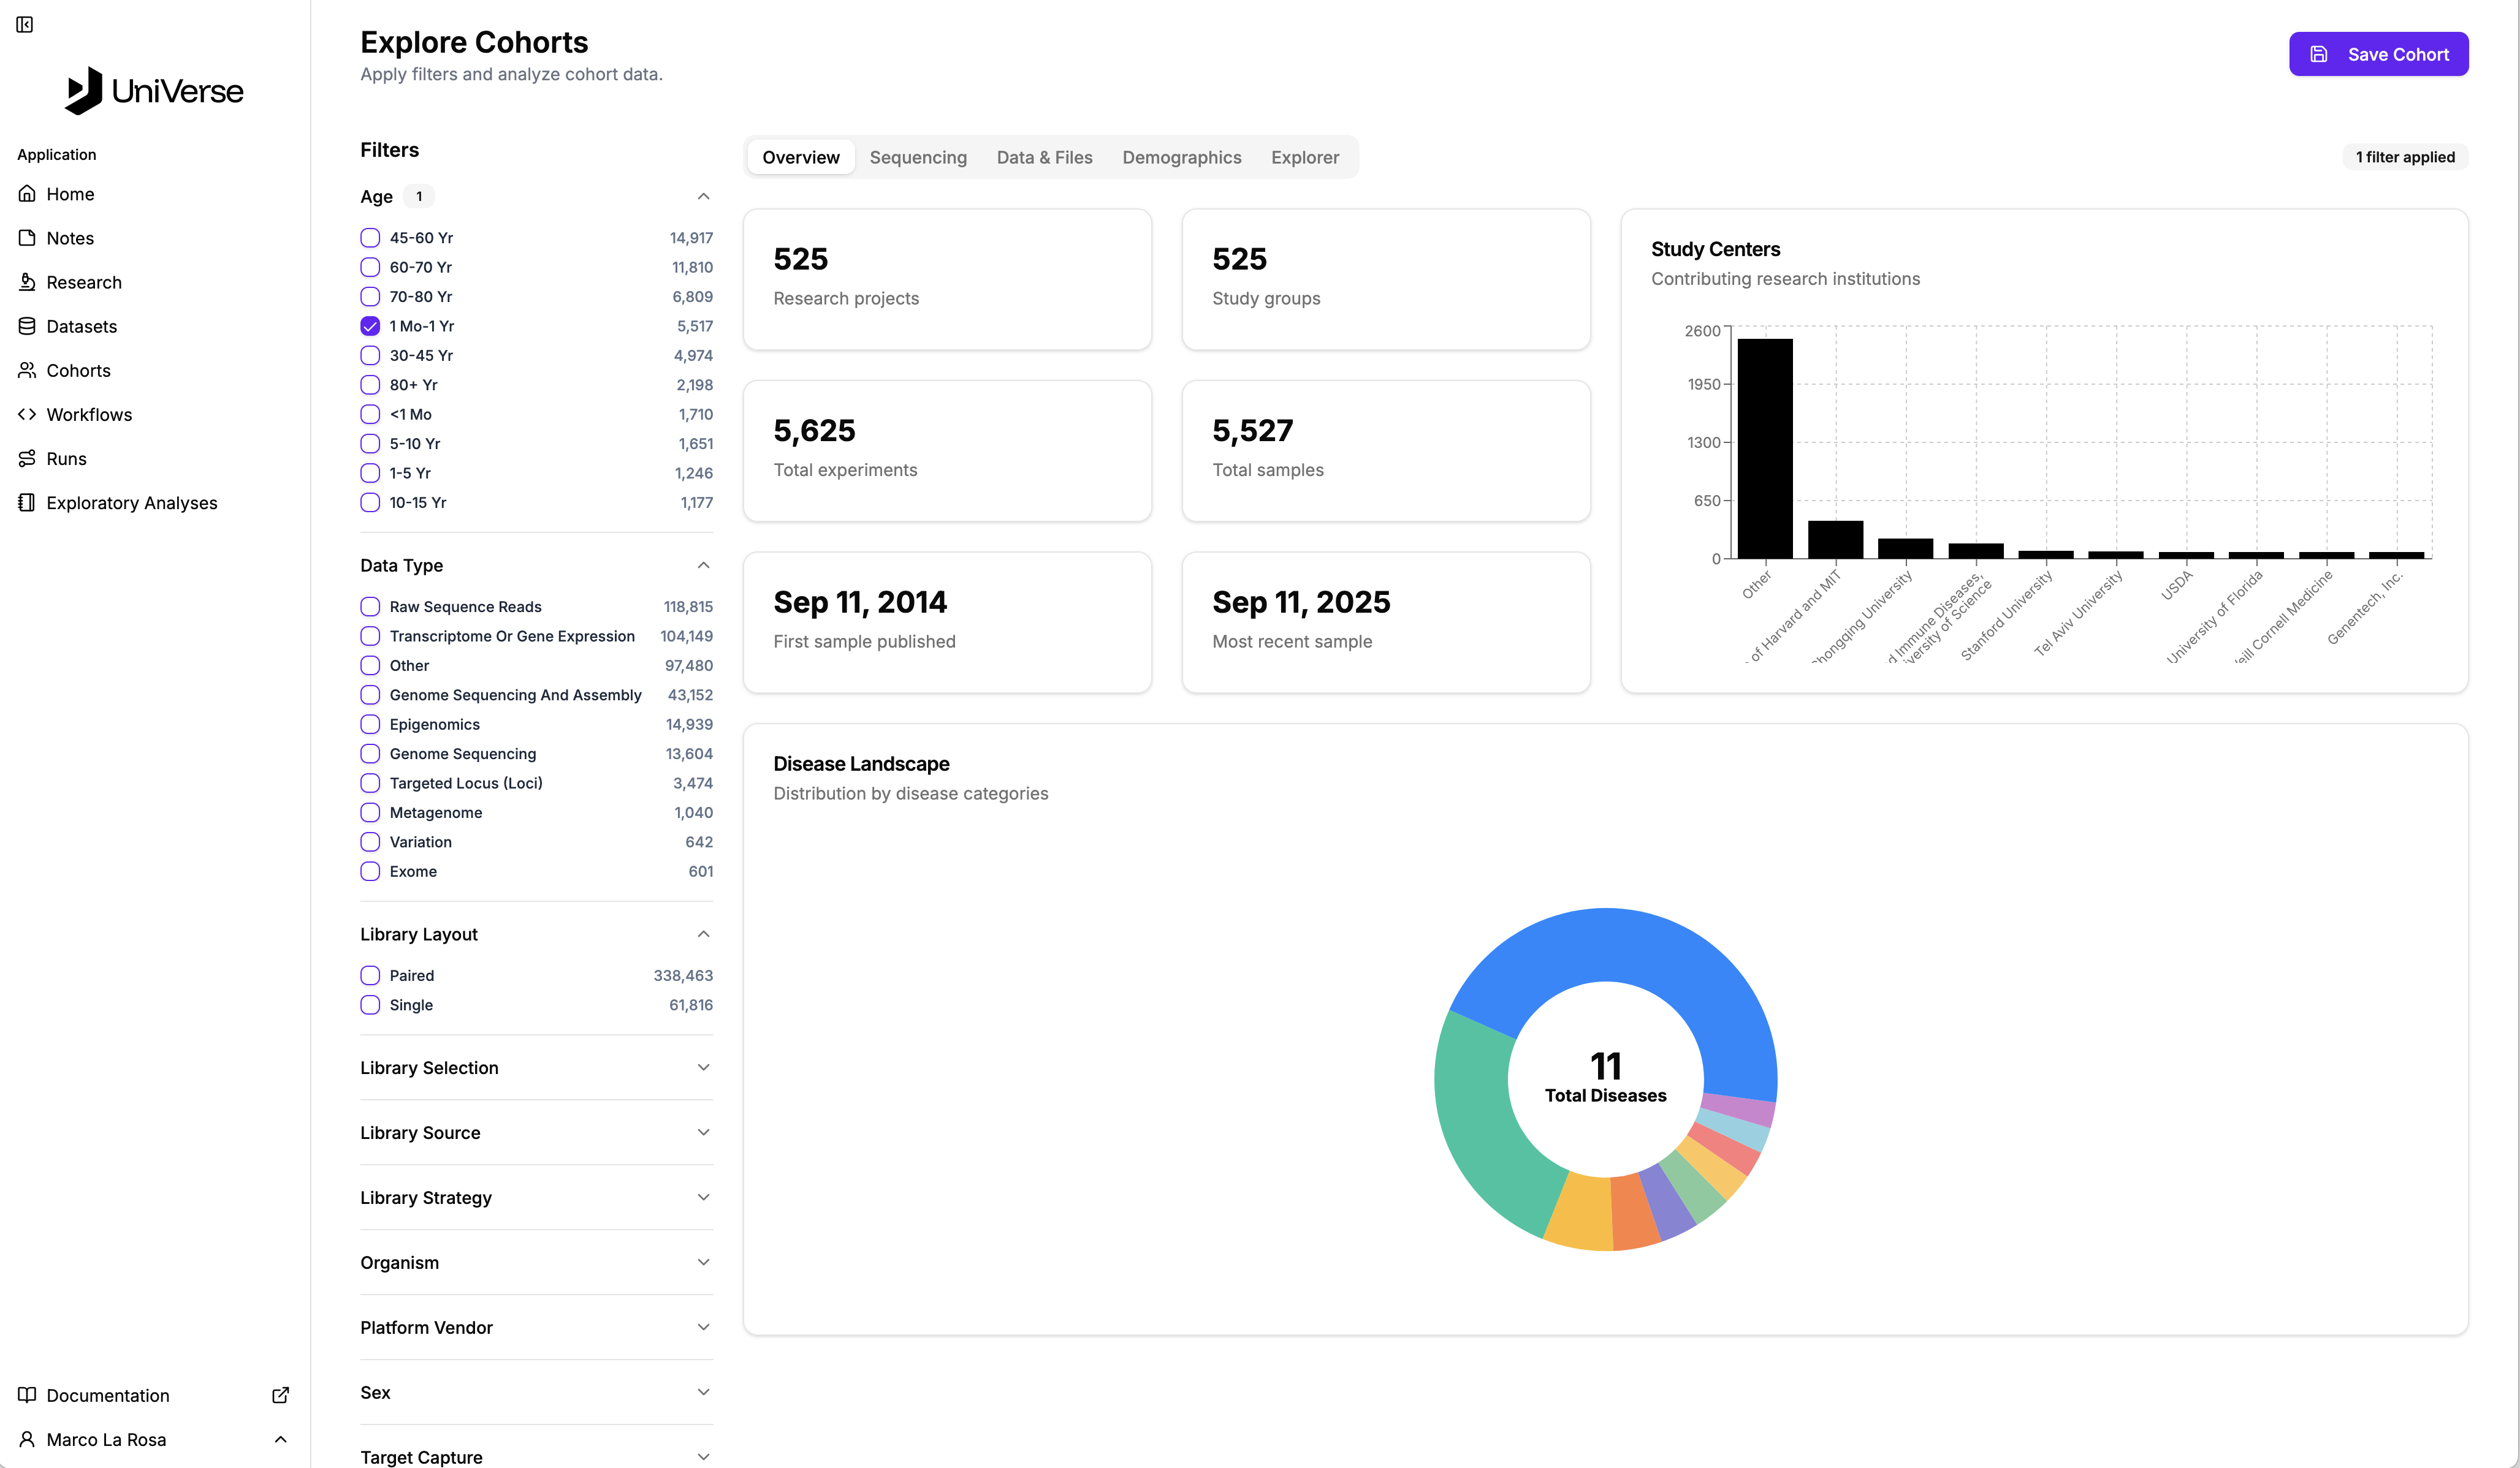Open the Demographics tab
This screenshot has height=1468, width=2520.
(x=1181, y=157)
